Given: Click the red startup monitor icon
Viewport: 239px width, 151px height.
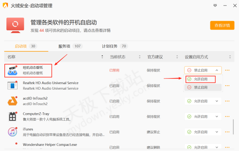Looking at the screenshot, I should pyautogui.click(x=15, y=25).
